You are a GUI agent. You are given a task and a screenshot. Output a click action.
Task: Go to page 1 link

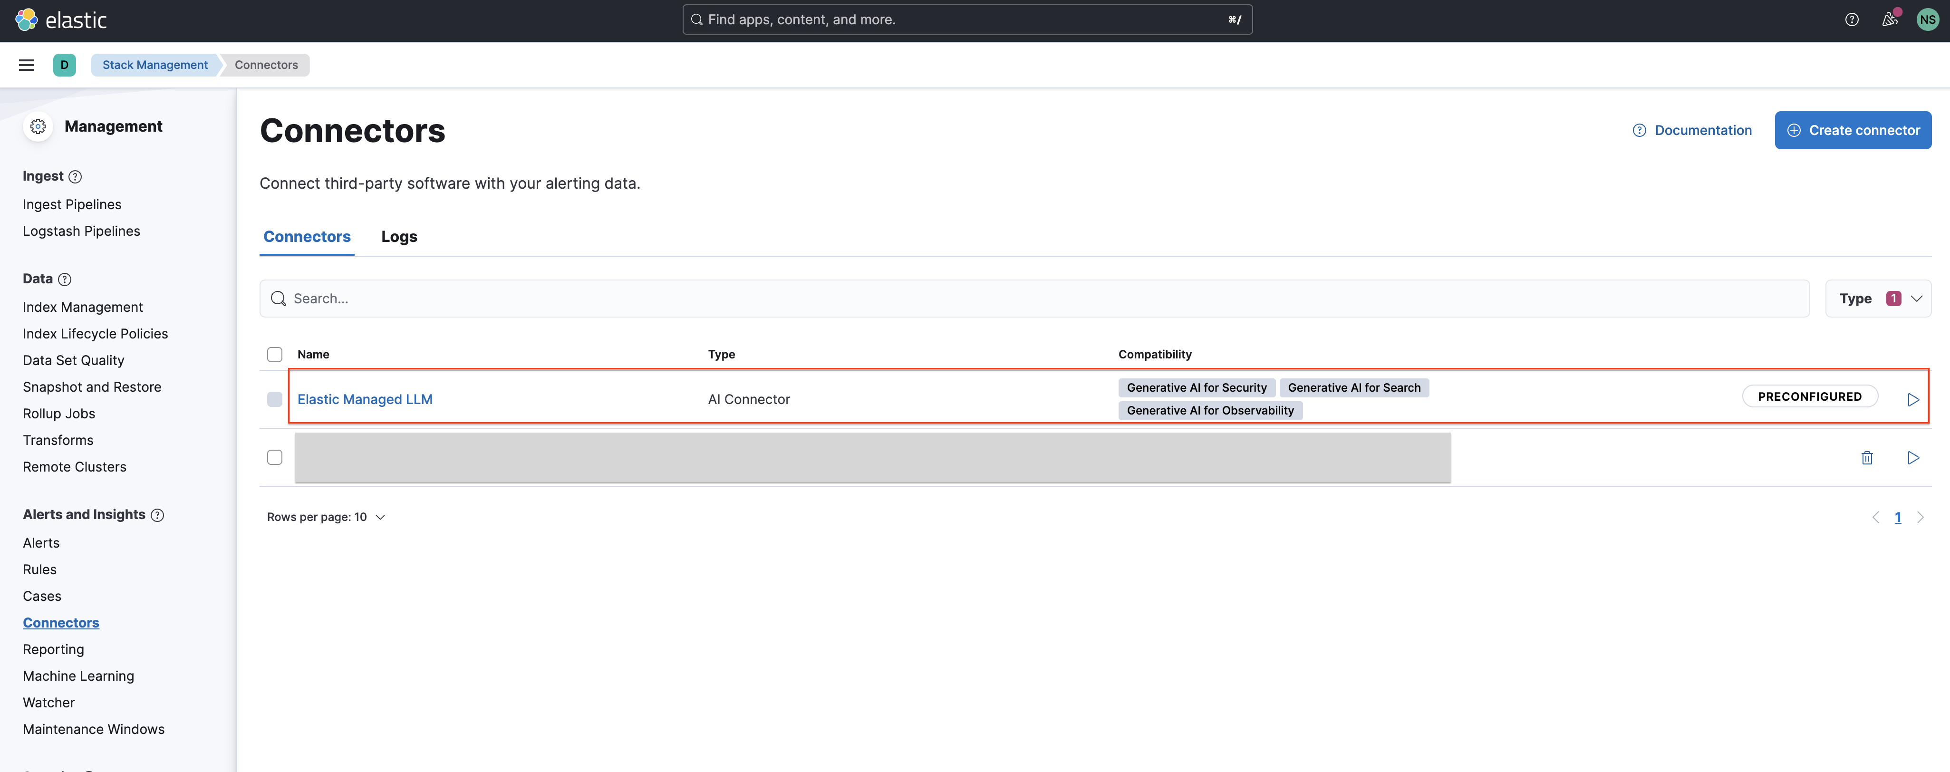pos(1898,518)
